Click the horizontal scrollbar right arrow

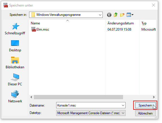tap(154, 97)
